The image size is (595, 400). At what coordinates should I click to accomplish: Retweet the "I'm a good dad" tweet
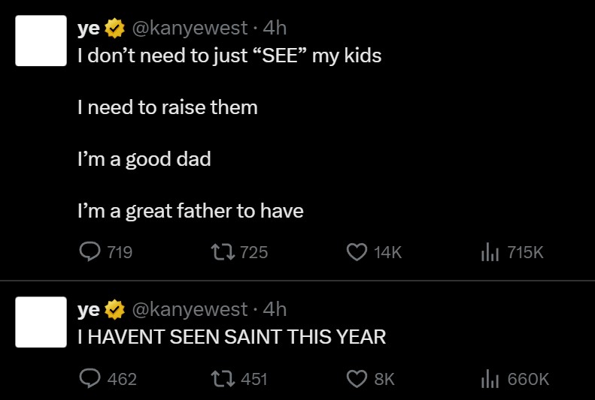pyautogui.click(x=227, y=253)
